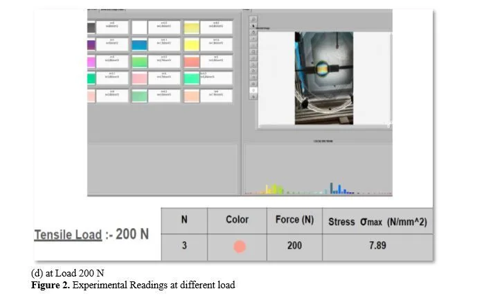The width and height of the screenshot is (493, 298).
Task: Select the magnifier zoom tool in viewer toolbar
Action: tap(253, 19)
